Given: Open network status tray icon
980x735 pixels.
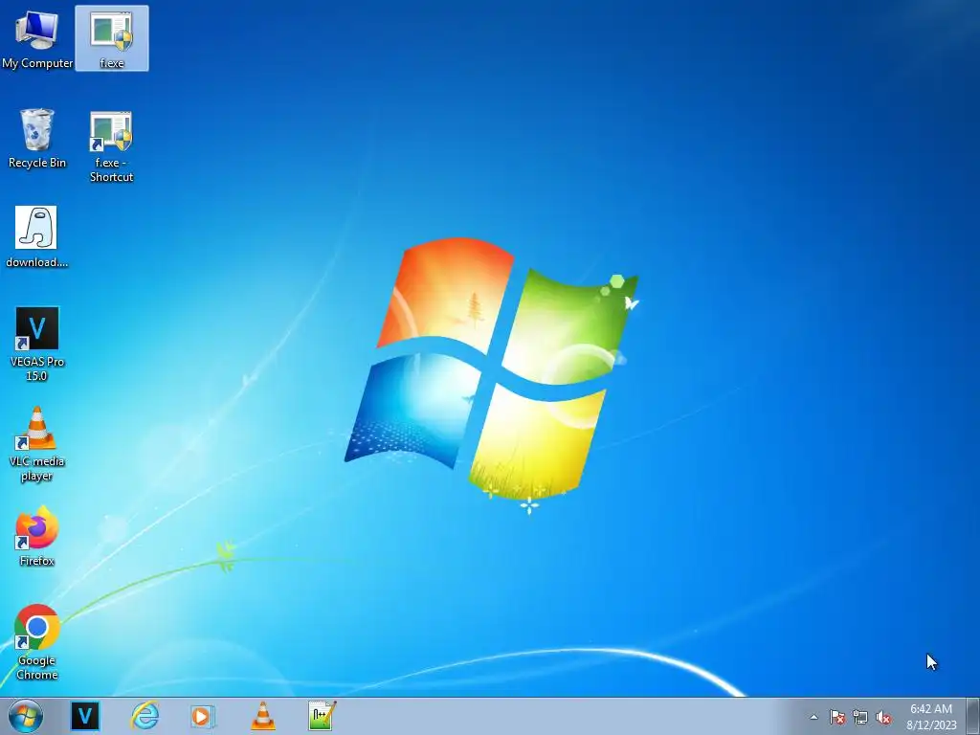Looking at the screenshot, I should click(x=860, y=717).
